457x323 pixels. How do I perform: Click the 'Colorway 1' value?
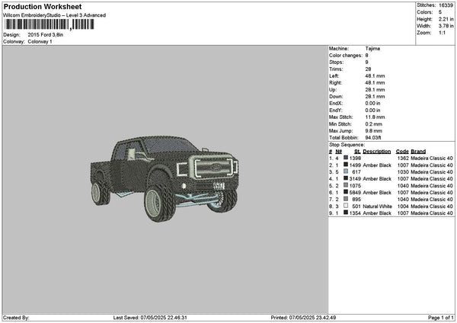tap(40, 42)
